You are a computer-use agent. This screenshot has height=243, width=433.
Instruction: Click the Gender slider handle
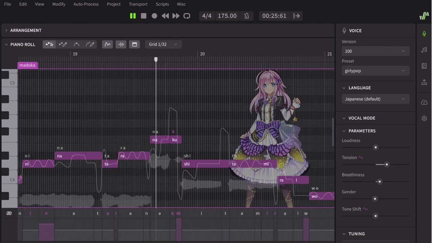[x=375, y=199]
